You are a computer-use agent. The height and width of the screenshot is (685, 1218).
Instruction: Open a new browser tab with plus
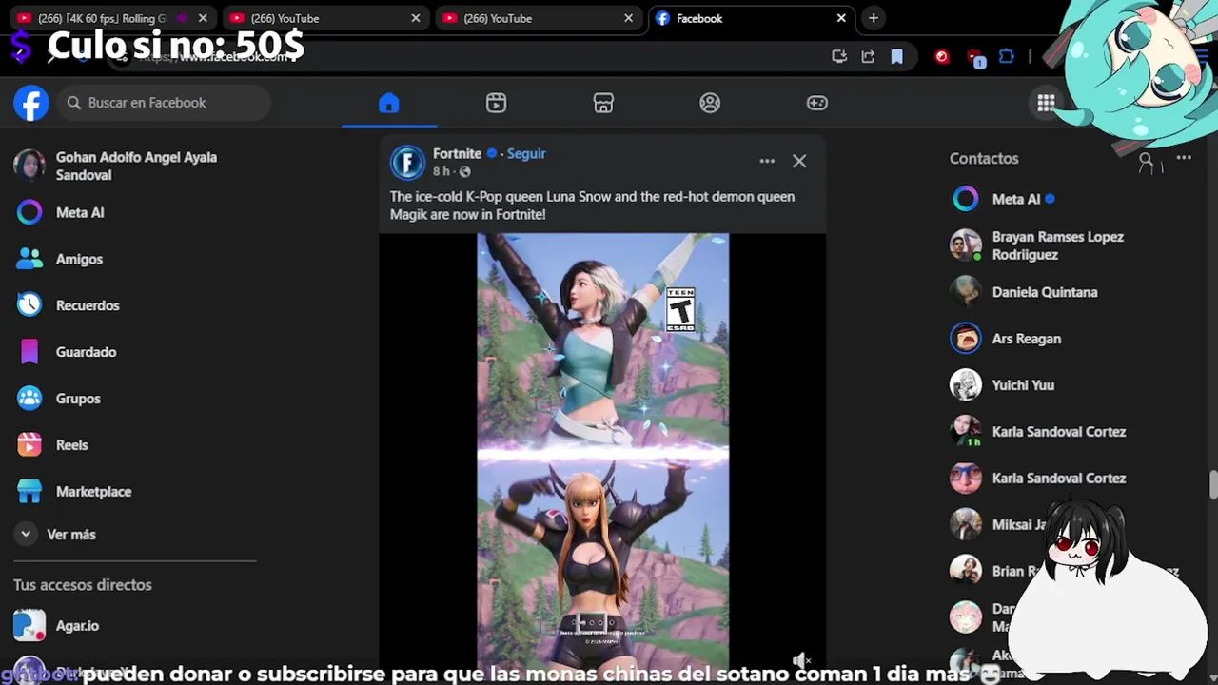click(873, 18)
